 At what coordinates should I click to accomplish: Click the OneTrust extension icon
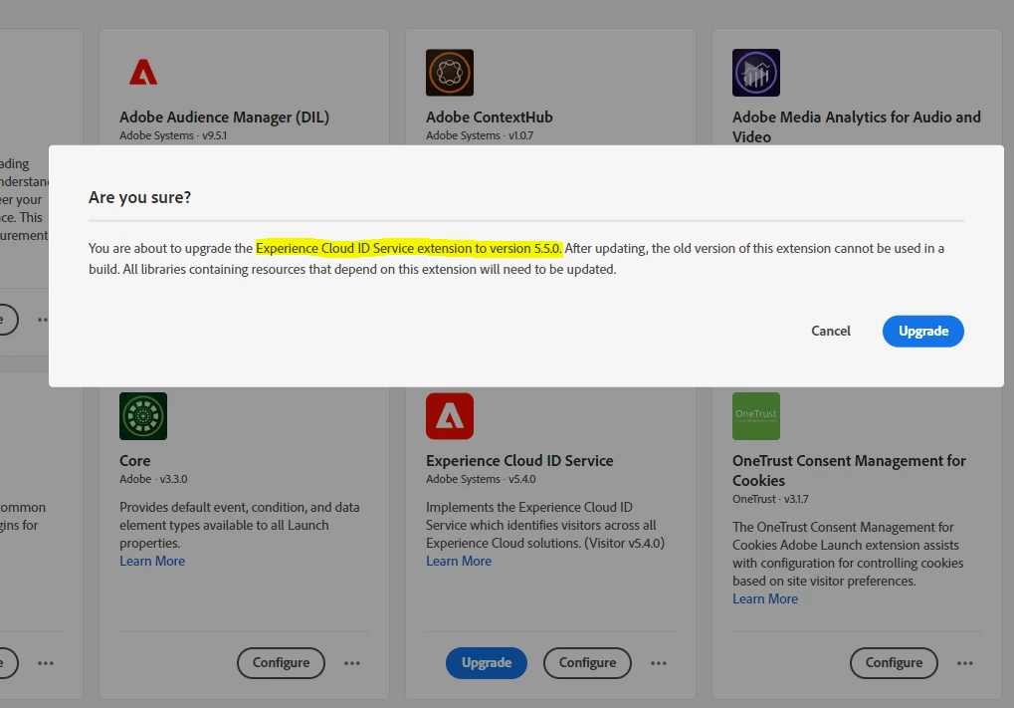click(756, 416)
